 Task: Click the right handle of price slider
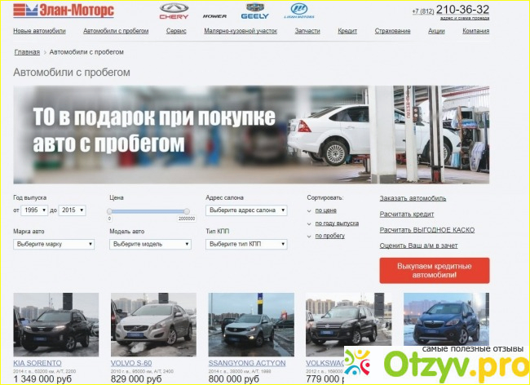(187, 211)
